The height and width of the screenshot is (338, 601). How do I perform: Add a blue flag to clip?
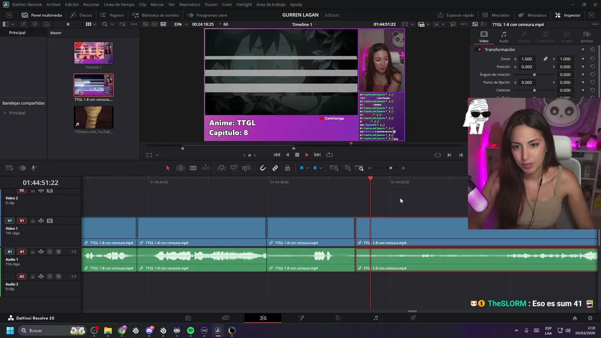pyautogui.click(x=301, y=168)
